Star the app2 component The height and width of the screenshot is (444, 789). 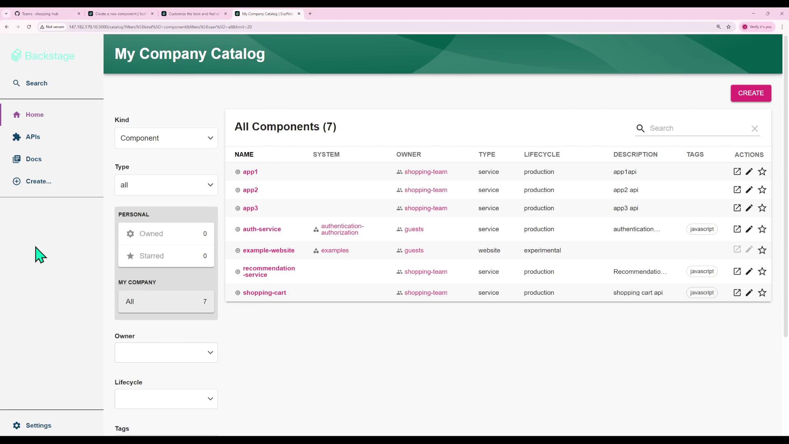(x=762, y=190)
